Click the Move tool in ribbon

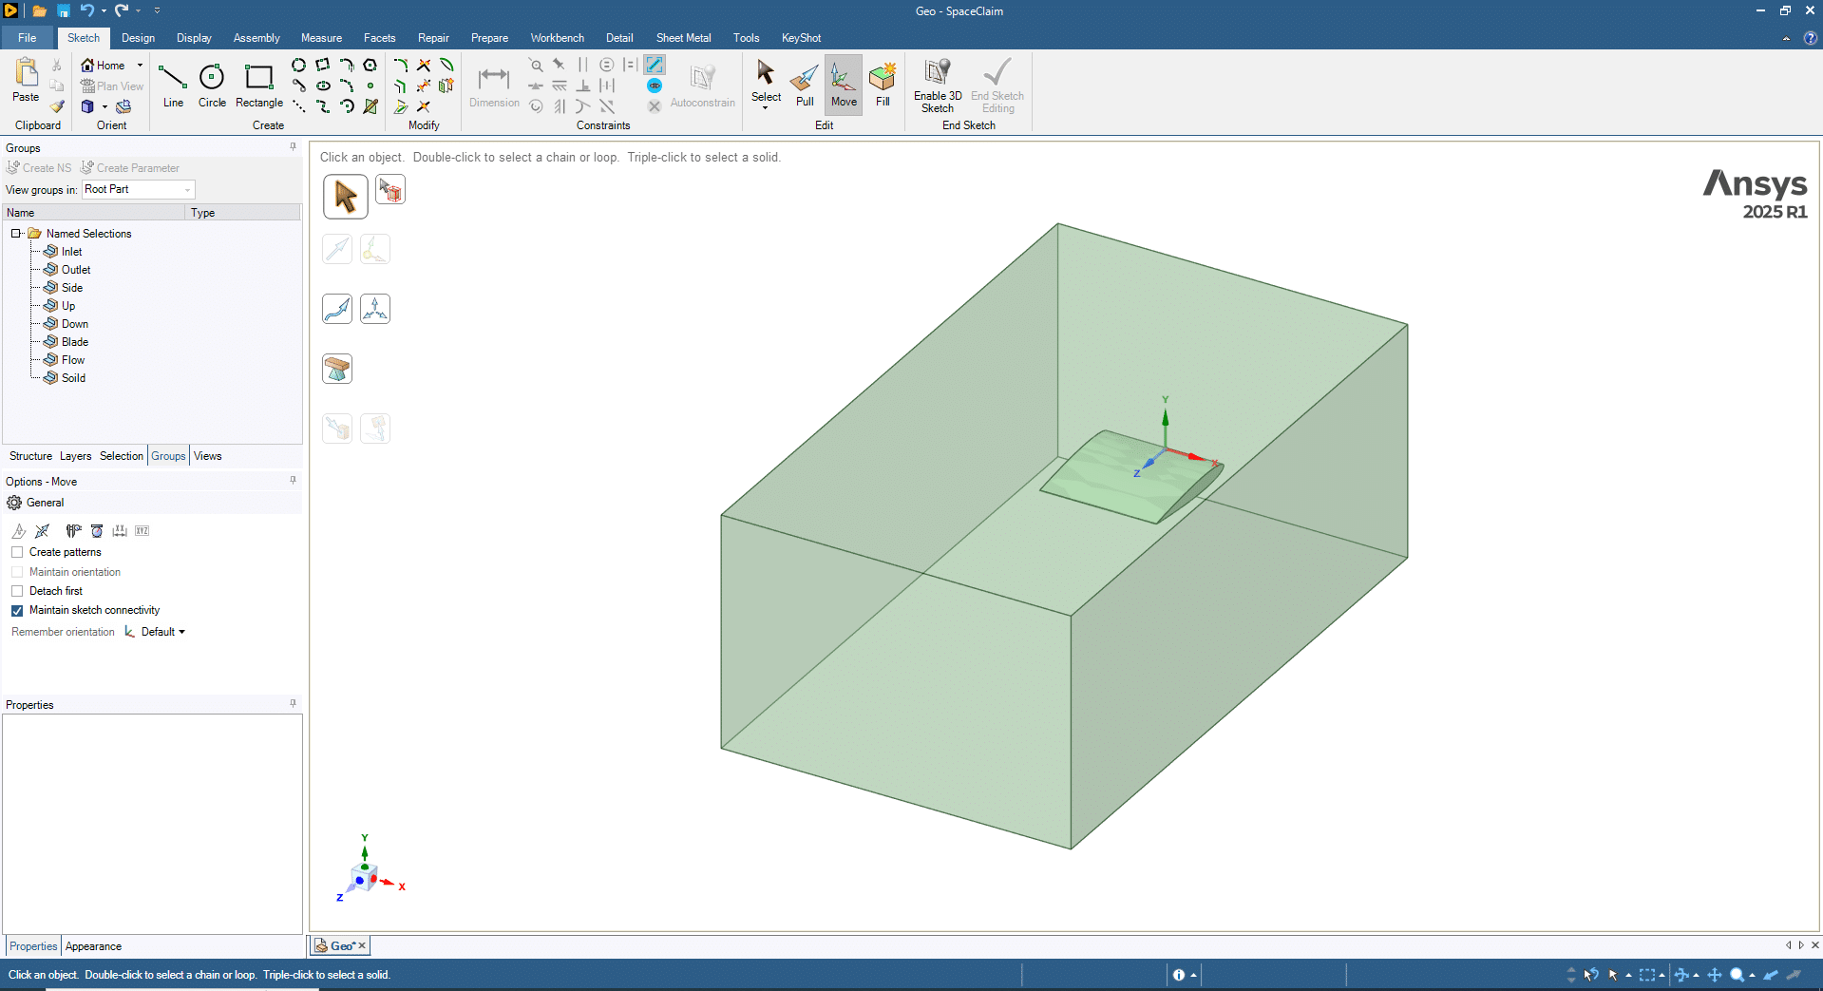pos(844,86)
